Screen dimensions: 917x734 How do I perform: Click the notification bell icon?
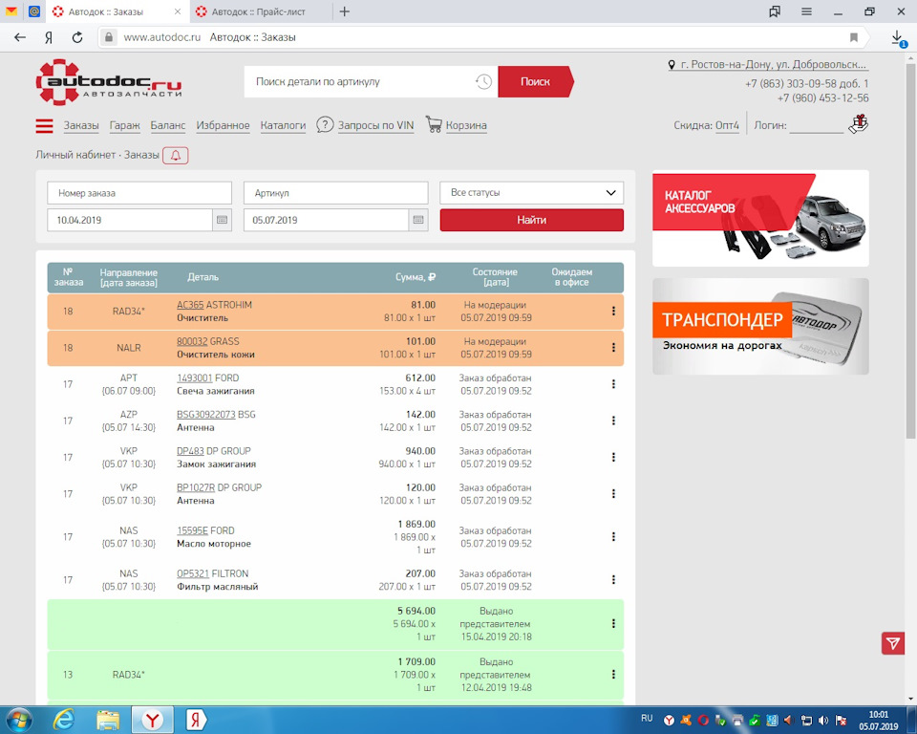[x=176, y=155]
